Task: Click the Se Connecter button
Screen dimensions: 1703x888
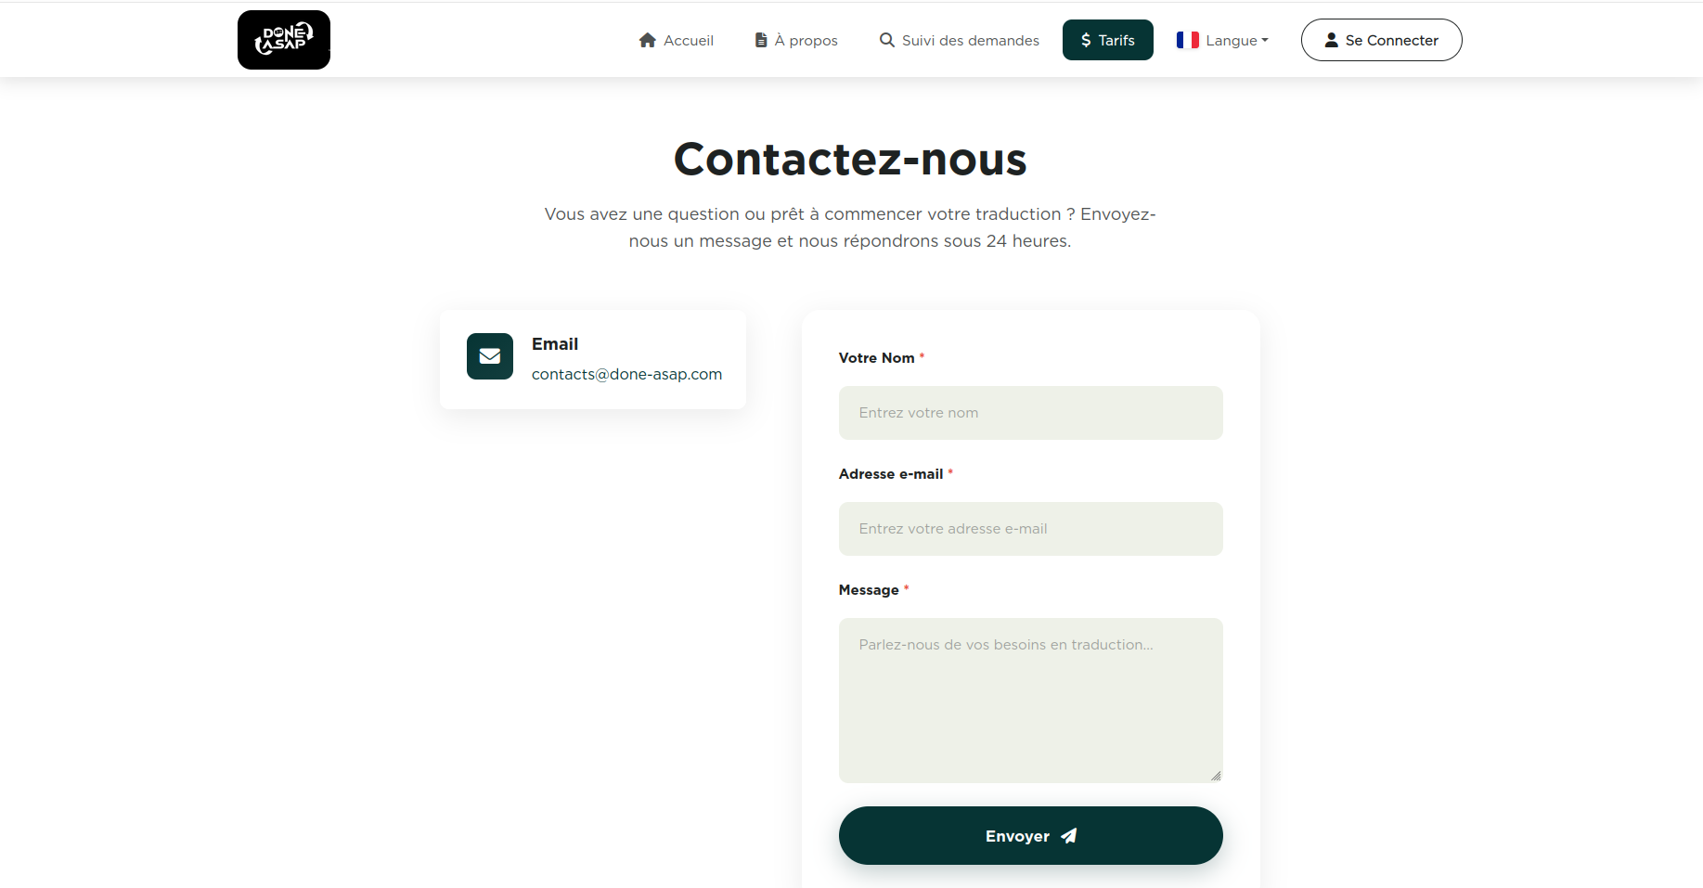Action: click(1381, 40)
